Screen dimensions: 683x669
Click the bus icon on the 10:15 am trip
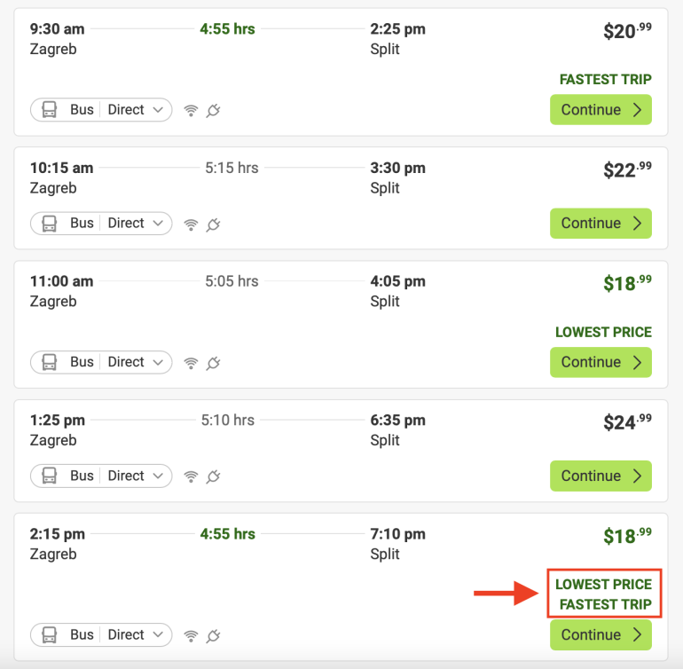click(50, 224)
